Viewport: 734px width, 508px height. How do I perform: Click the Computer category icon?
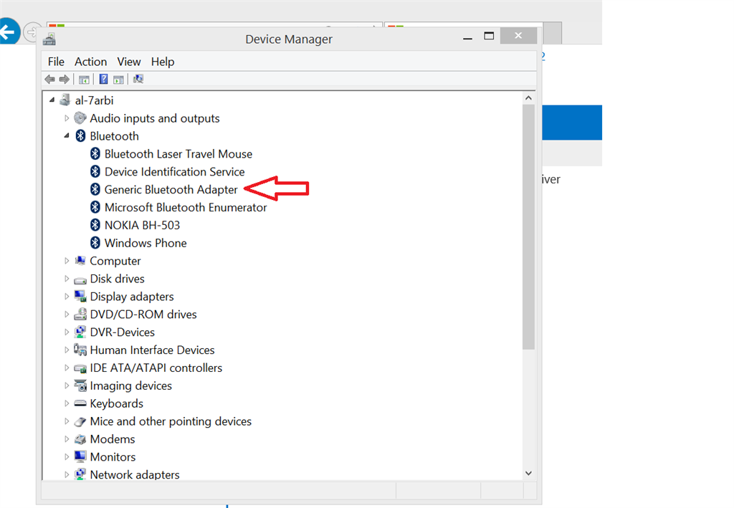(x=80, y=261)
